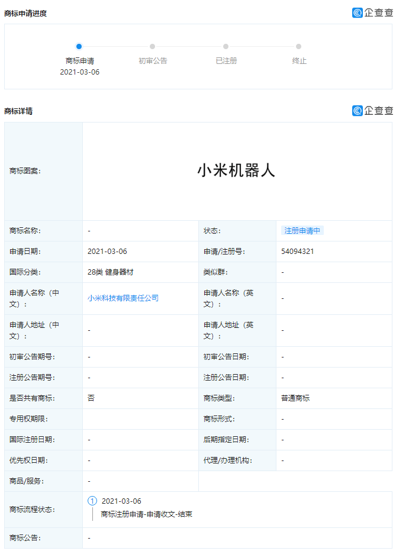Click the gray dot above 初审公告
Screen dimensions: 396x554
pyautogui.click(x=153, y=46)
